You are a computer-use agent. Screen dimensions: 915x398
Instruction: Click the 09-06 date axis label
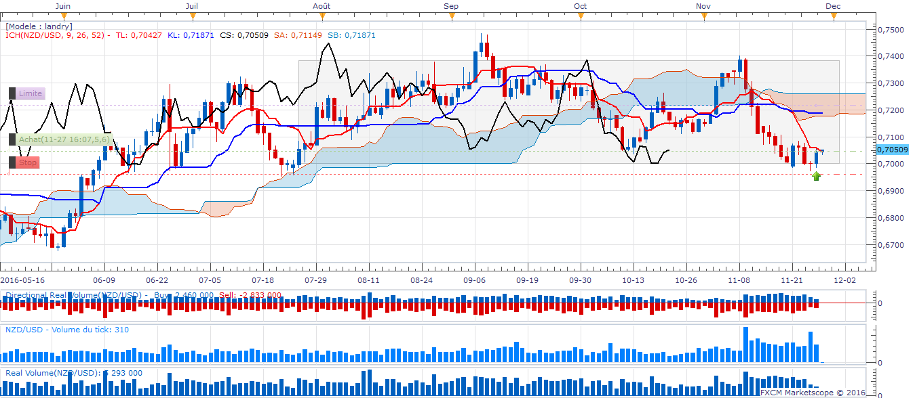(474, 280)
